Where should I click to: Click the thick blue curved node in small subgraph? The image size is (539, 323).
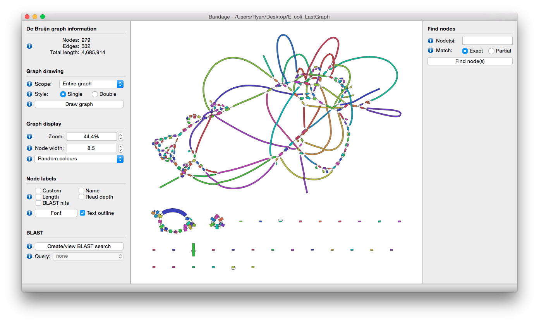pyautogui.click(x=174, y=211)
